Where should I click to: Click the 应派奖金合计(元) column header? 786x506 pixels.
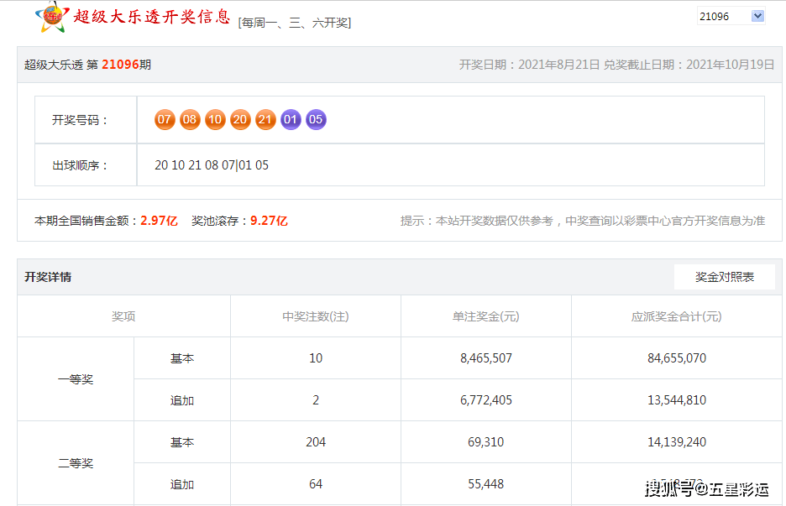point(676,316)
